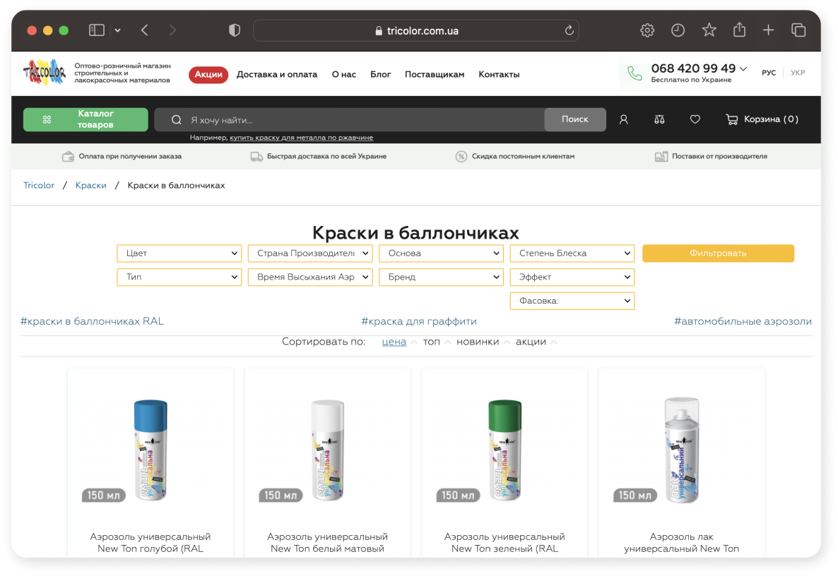
Task: Open the wishlist heart icon
Action: pos(695,119)
